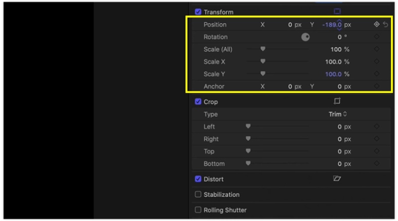Enable the Rolling Shutter checkbox

coord(198,210)
